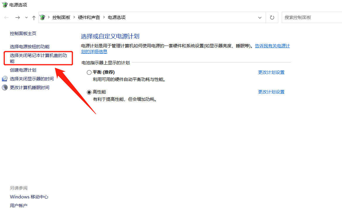Viewport: 342px width, 213px height.
Task: Open 用户帐户 link
Action: pyautogui.click(x=19, y=206)
